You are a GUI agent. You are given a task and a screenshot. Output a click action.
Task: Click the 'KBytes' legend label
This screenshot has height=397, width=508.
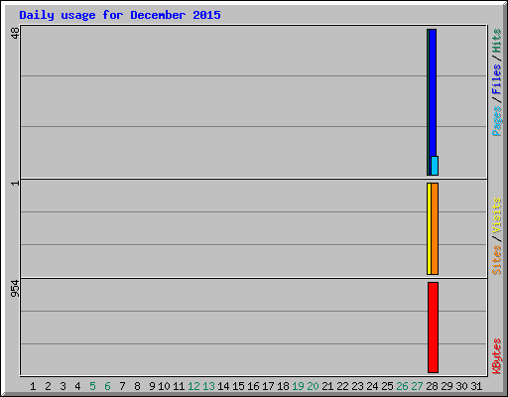pos(497,356)
